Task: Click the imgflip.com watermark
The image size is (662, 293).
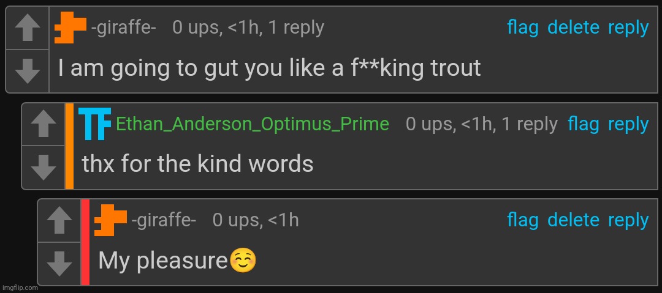Action: pos(20,288)
